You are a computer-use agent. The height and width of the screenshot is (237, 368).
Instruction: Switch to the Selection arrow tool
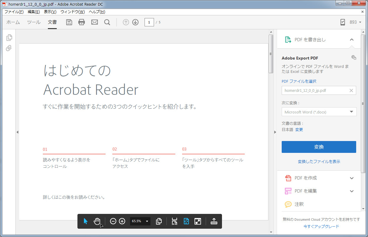pyautogui.click(x=85, y=221)
